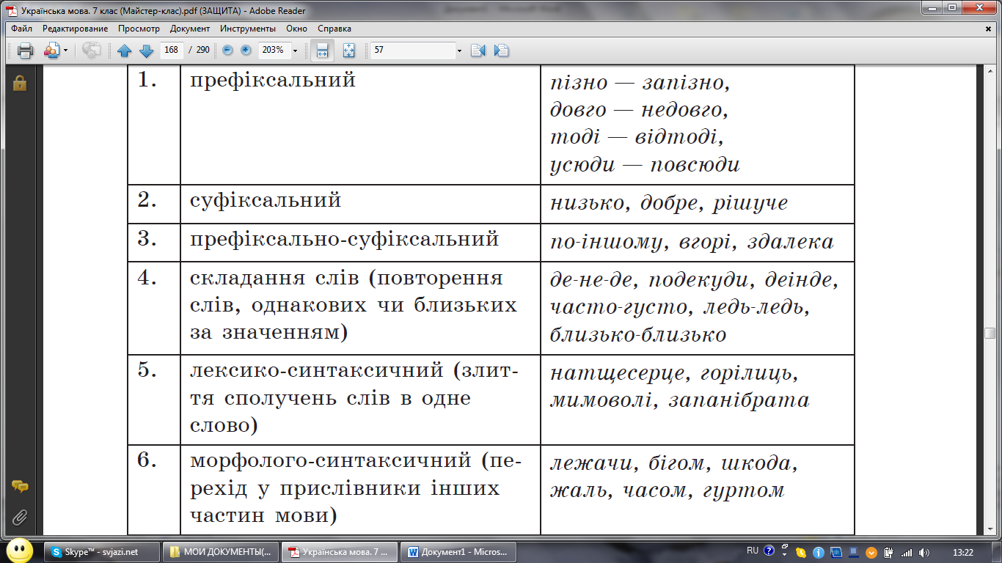Select the Fit One Full Page icon

tap(348, 51)
